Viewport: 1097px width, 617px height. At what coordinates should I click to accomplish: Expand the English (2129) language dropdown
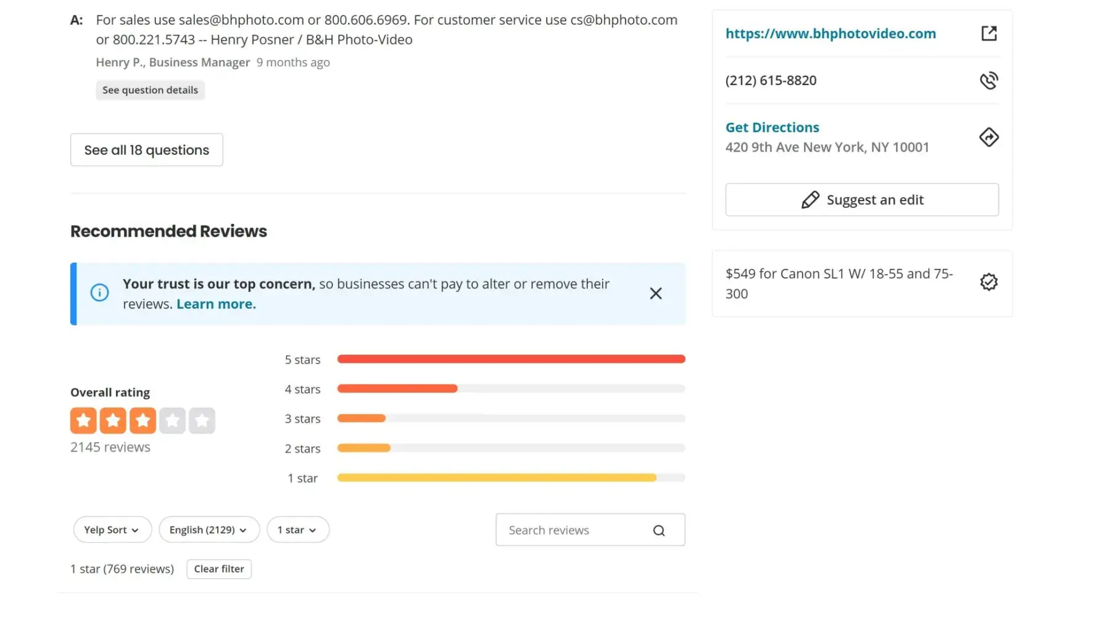pyautogui.click(x=209, y=530)
